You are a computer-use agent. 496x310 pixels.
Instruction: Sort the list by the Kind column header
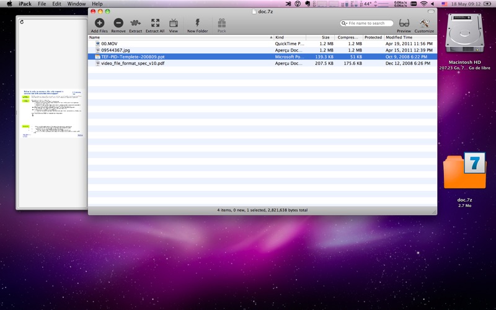290,37
